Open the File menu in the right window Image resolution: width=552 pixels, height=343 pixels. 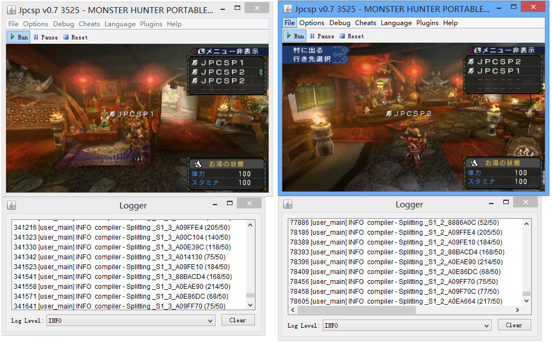pos(289,23)
